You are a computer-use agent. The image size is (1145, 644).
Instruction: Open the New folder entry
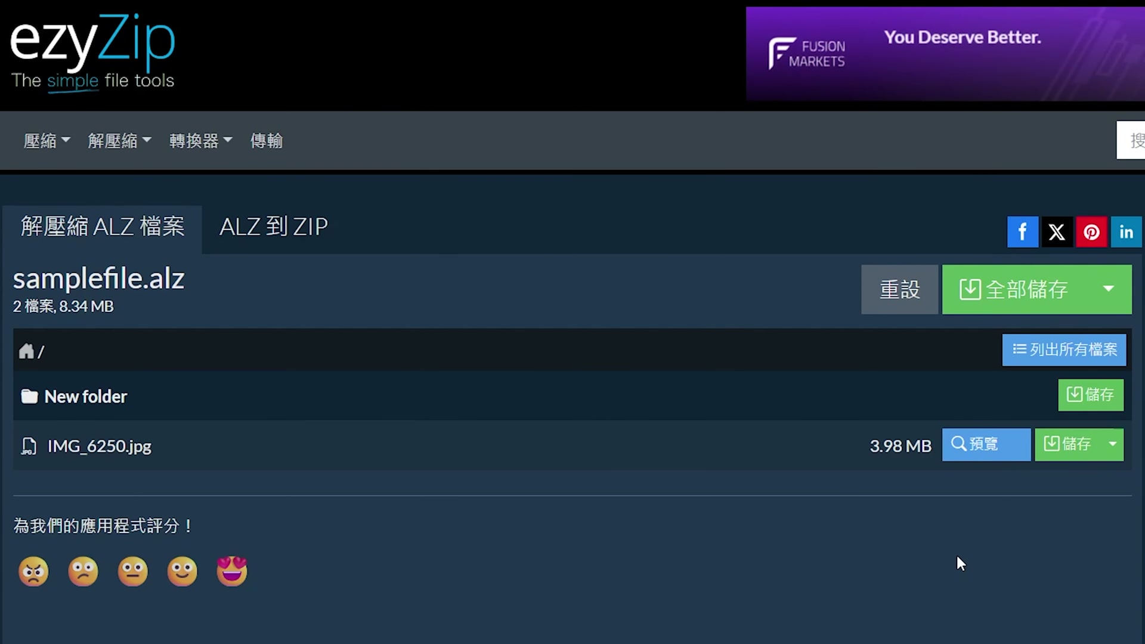pos(86,397)
